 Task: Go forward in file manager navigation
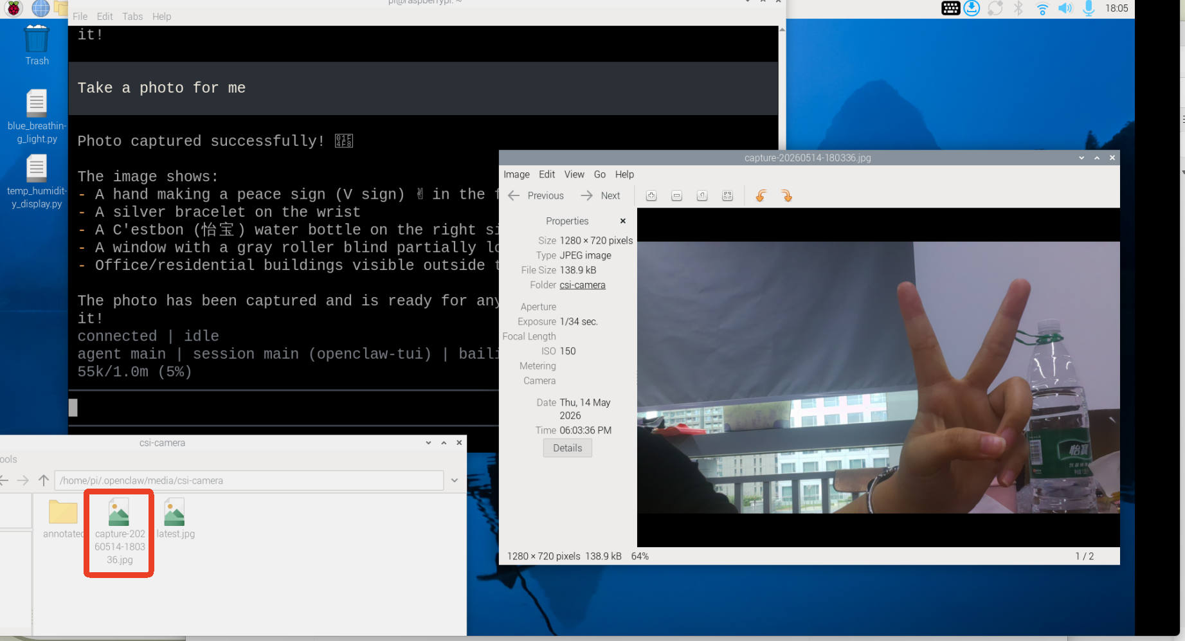[23, 480]
